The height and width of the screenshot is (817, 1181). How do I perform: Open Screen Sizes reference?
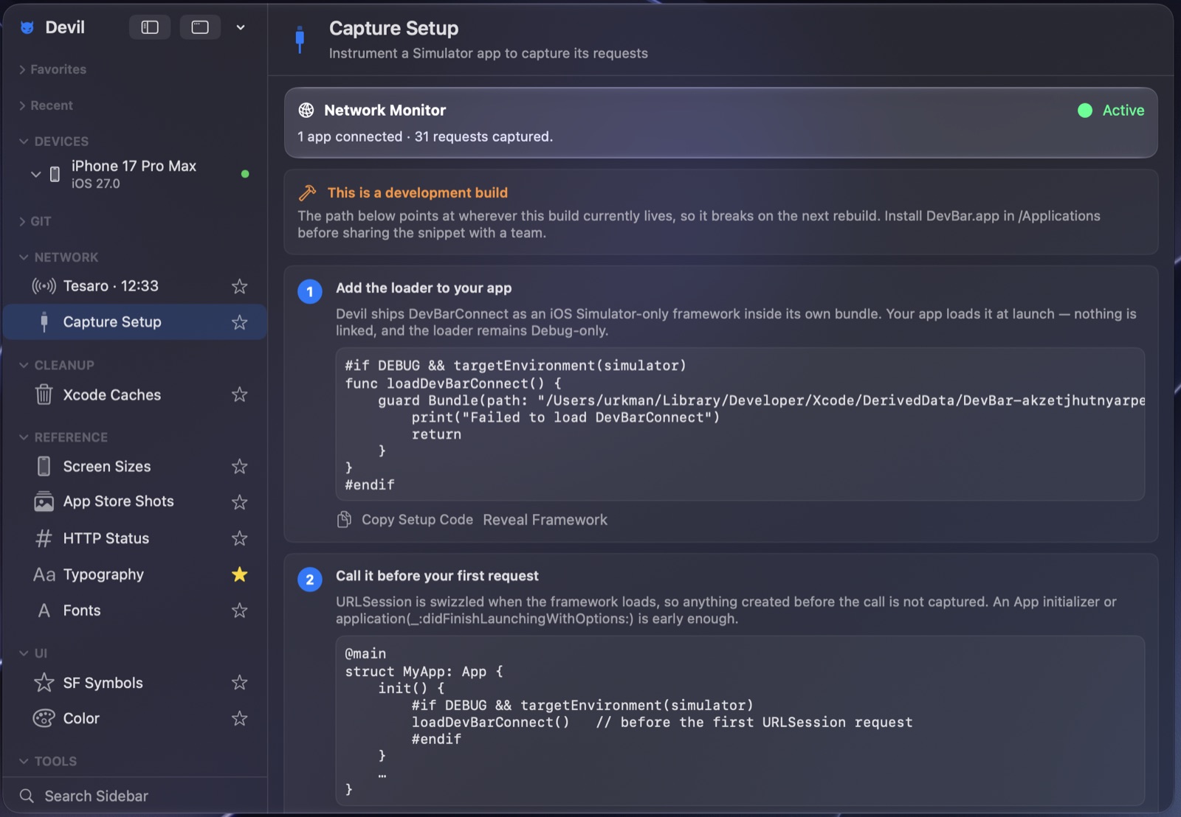(135, 467)
